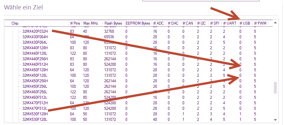The height and width of the screenshot is (125, 284).
Task: Select chip 32MX470F512L
Action: coord(35,108)
